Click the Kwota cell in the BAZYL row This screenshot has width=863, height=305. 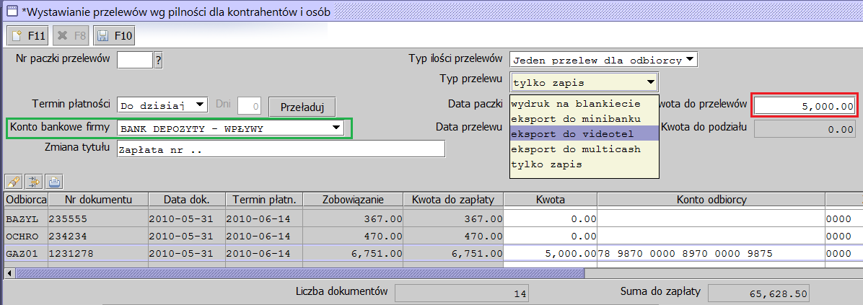point(551,218)
